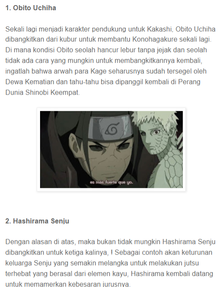Viewport: 222px width, 287px height.
Task: Click the "2. Hashirama Senju" heading
Action: (37, 221)
